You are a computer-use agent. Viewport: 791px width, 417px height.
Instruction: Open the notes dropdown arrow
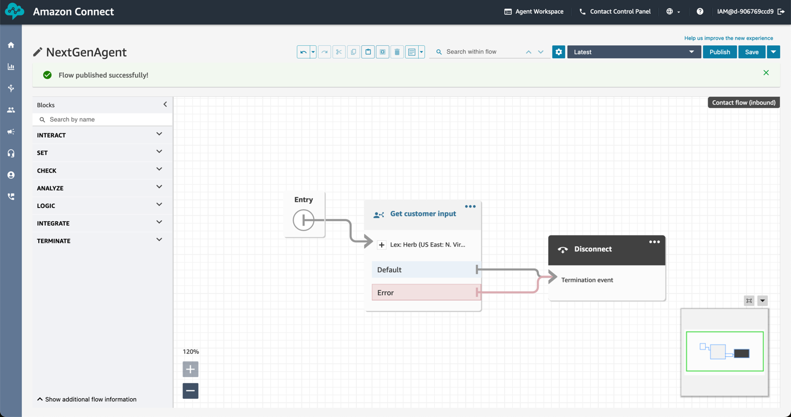tap(421, 52)
